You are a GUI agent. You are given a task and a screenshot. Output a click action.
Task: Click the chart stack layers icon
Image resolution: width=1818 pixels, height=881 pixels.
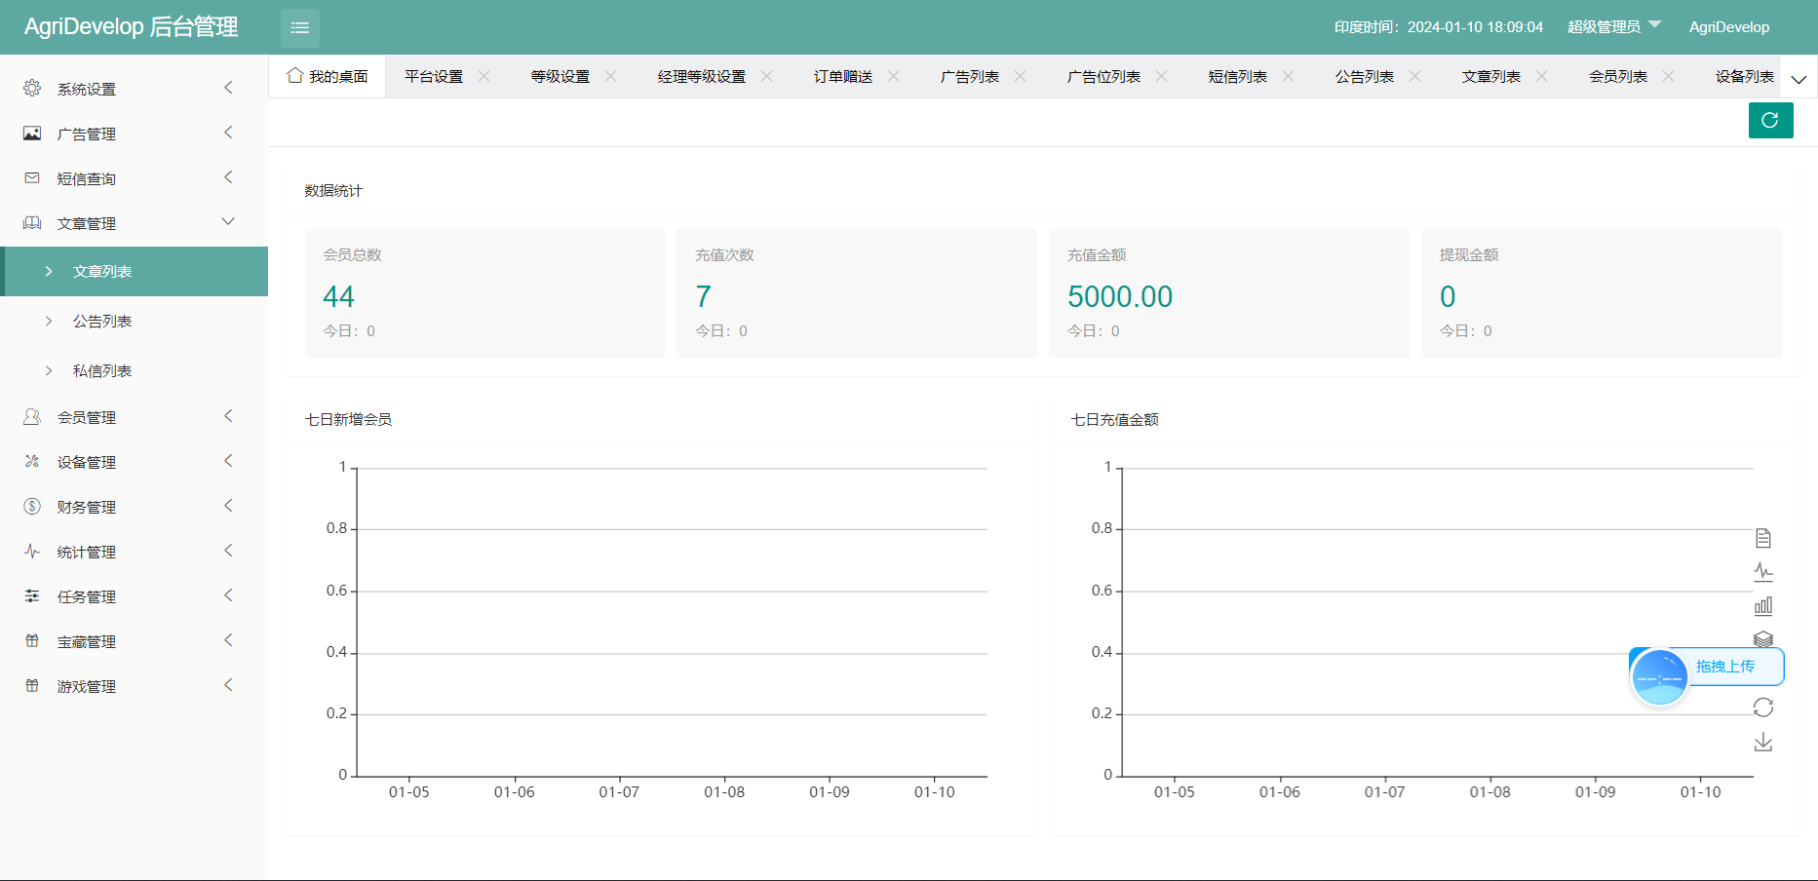pyautogui.click(x=1763, y=639)
